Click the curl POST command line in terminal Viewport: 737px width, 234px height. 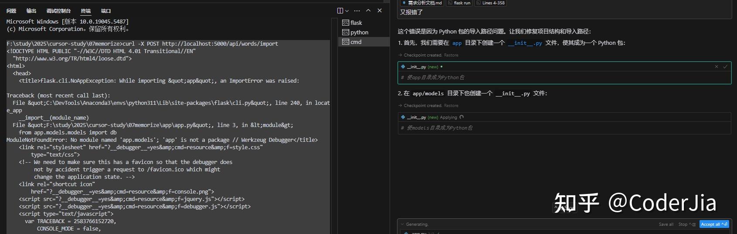142,44
